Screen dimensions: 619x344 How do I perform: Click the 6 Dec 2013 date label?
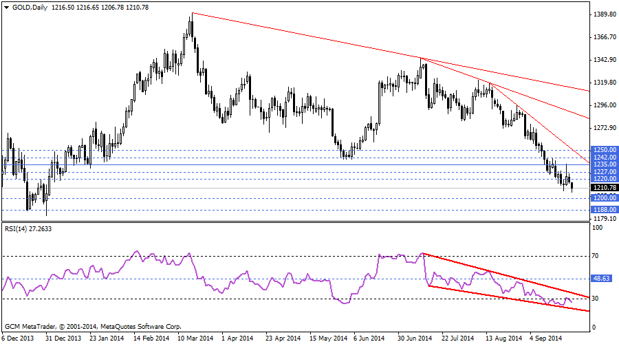19,338
